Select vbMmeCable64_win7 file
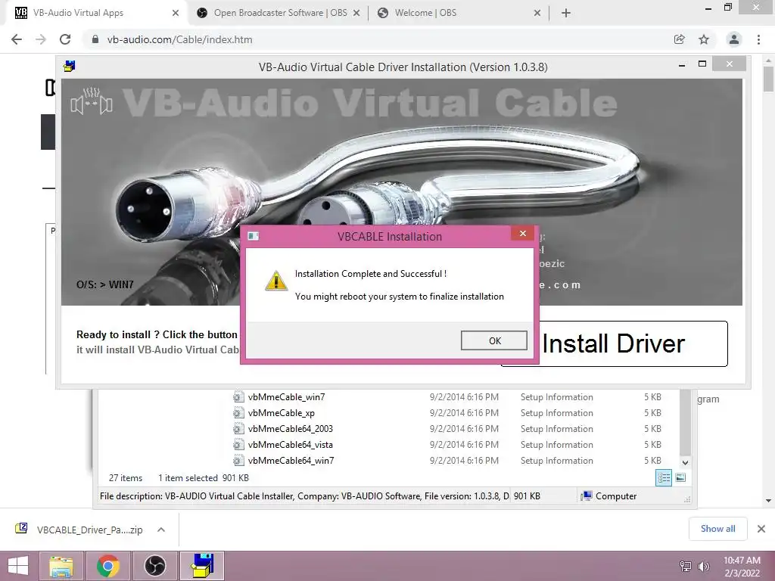 pyautogui.click(x=291, y=460)
